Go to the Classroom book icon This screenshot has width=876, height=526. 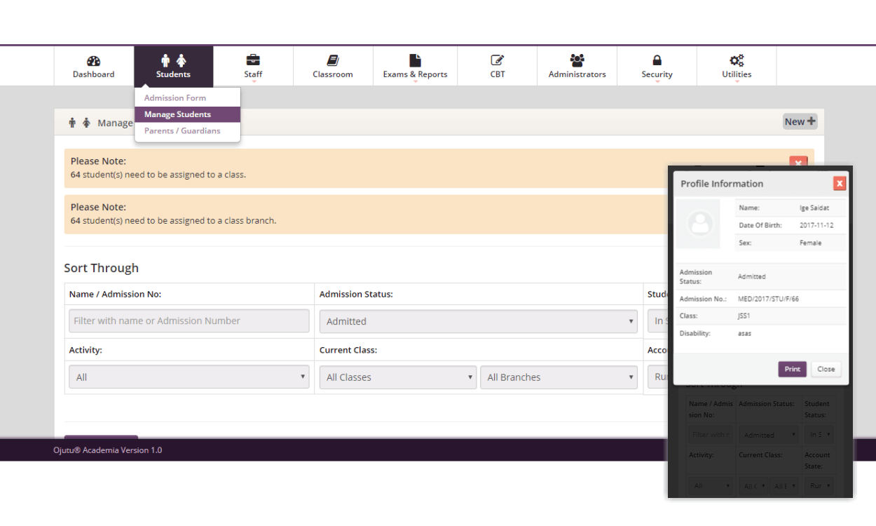pyautogui.click(x=333, y=61)
